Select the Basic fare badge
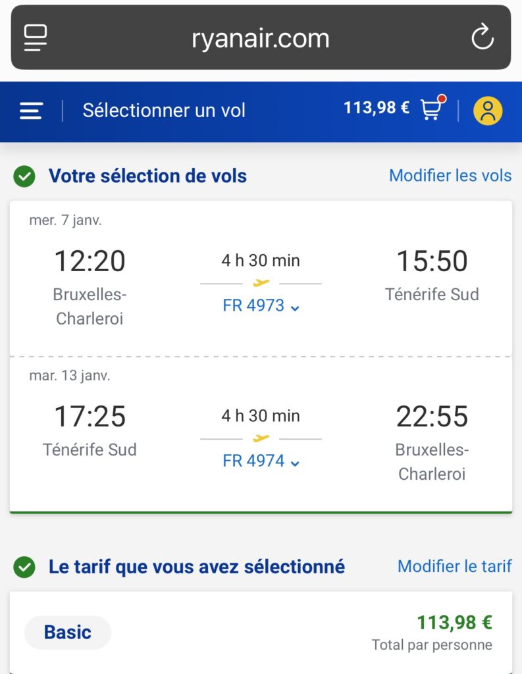The width and height of the screenshot is (522, 674). point(68,633)
